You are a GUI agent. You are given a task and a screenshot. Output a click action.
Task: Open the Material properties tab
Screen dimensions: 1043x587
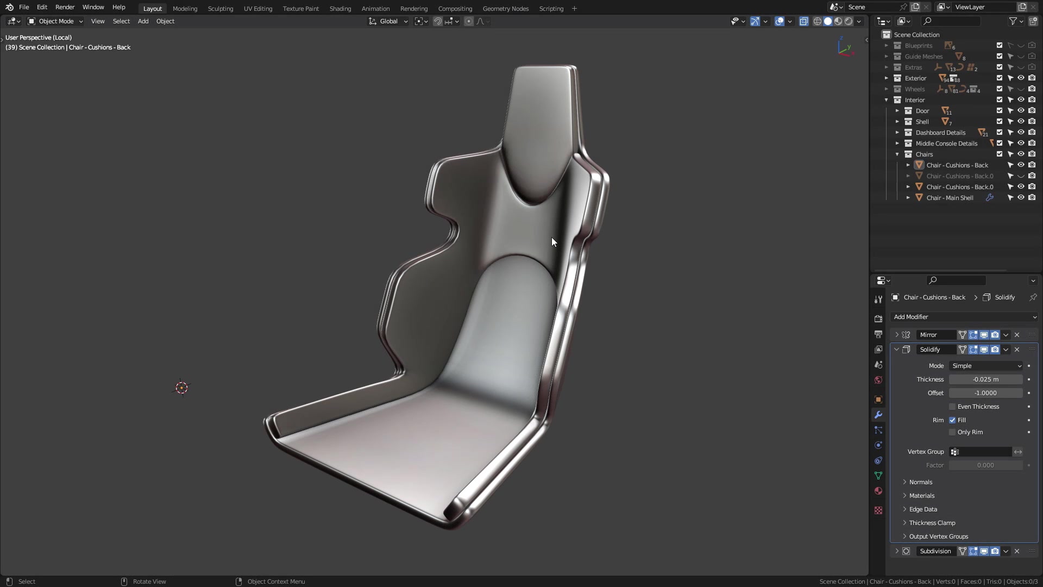(x=878, y=491)
